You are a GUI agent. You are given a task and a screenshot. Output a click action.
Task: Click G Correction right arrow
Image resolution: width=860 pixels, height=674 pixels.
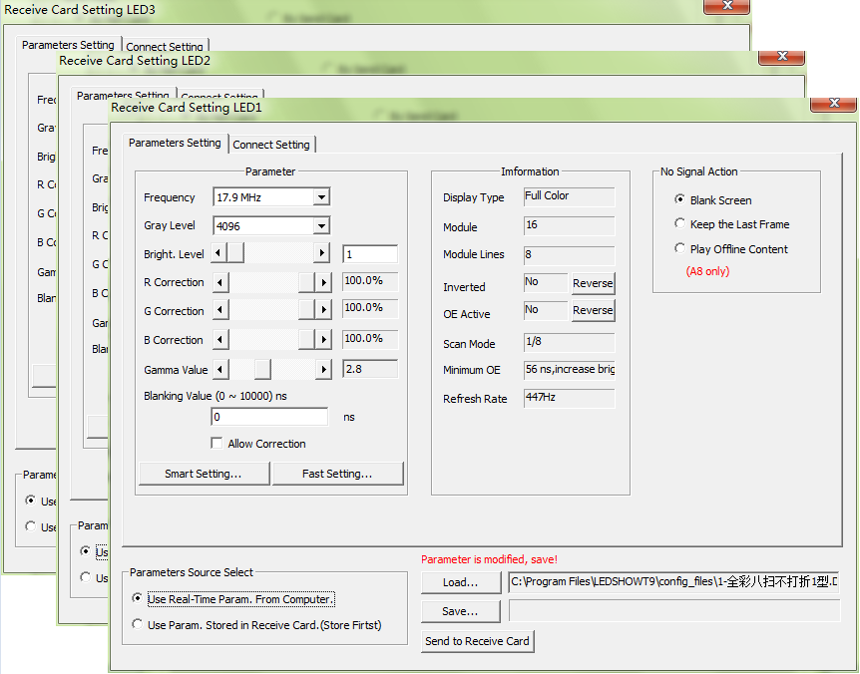(323, 310)
